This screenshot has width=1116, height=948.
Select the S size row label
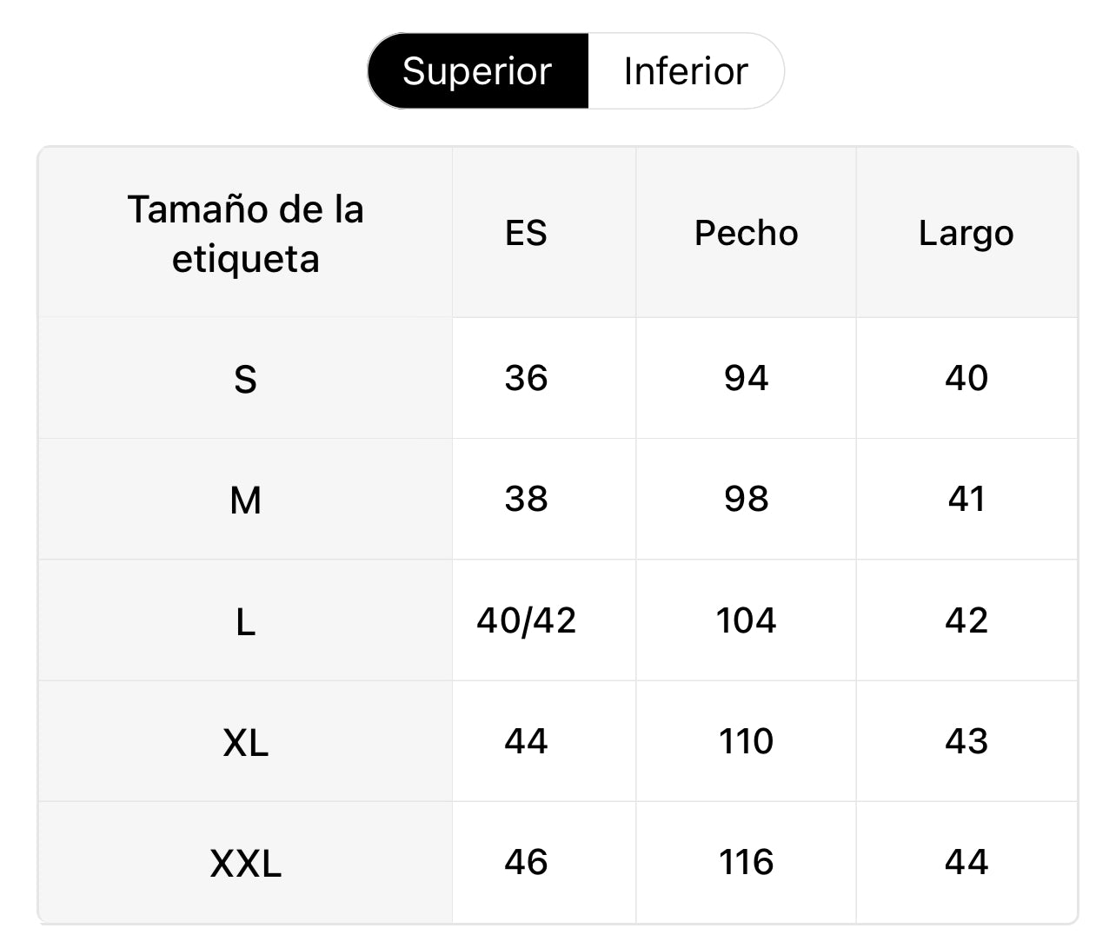pyautogui.click(x=245, y=379)
